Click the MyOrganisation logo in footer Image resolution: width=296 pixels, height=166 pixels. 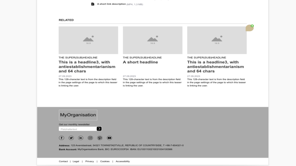coord(78,115)
